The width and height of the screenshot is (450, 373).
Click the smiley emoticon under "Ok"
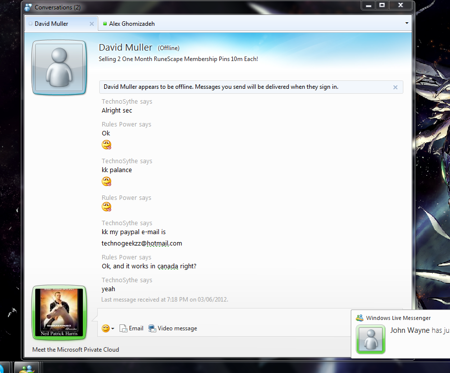107,145
